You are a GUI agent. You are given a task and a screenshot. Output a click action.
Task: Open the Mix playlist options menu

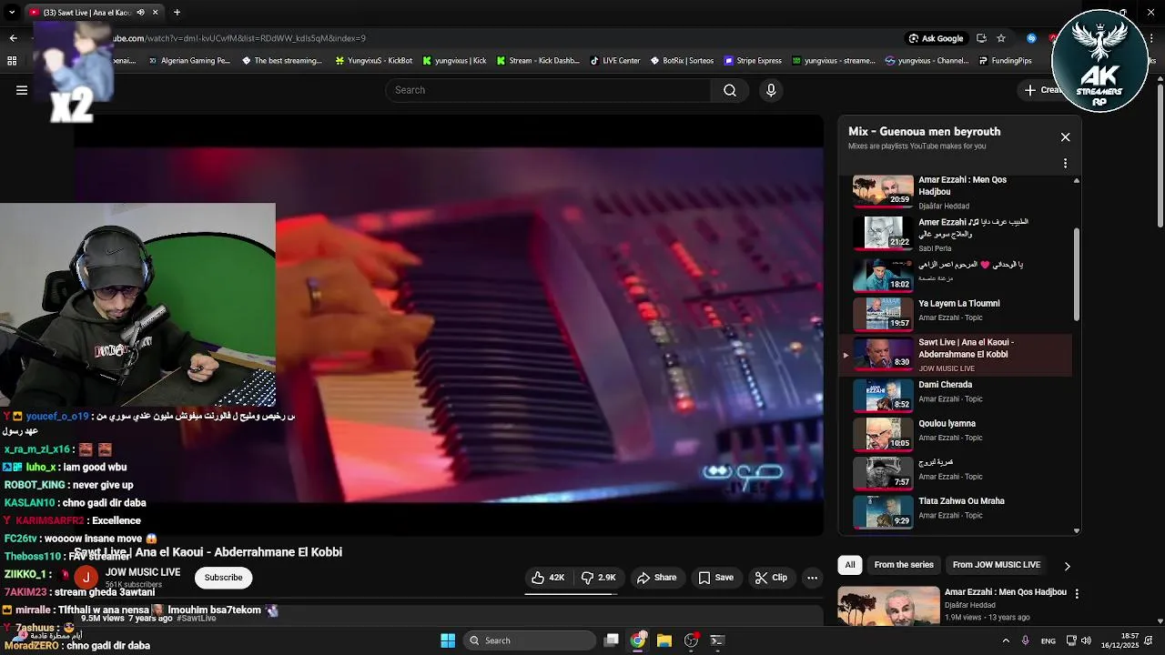(x=1065, y=164)
